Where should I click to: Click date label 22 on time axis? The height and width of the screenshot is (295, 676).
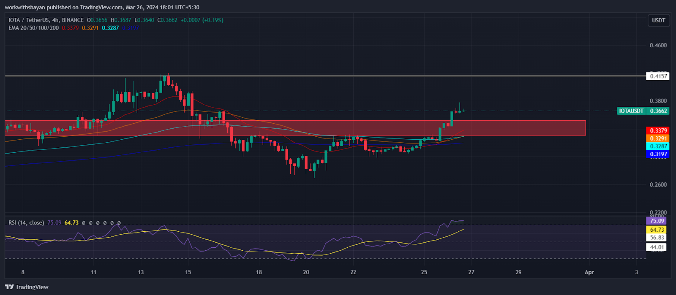(x=353, y=272)
